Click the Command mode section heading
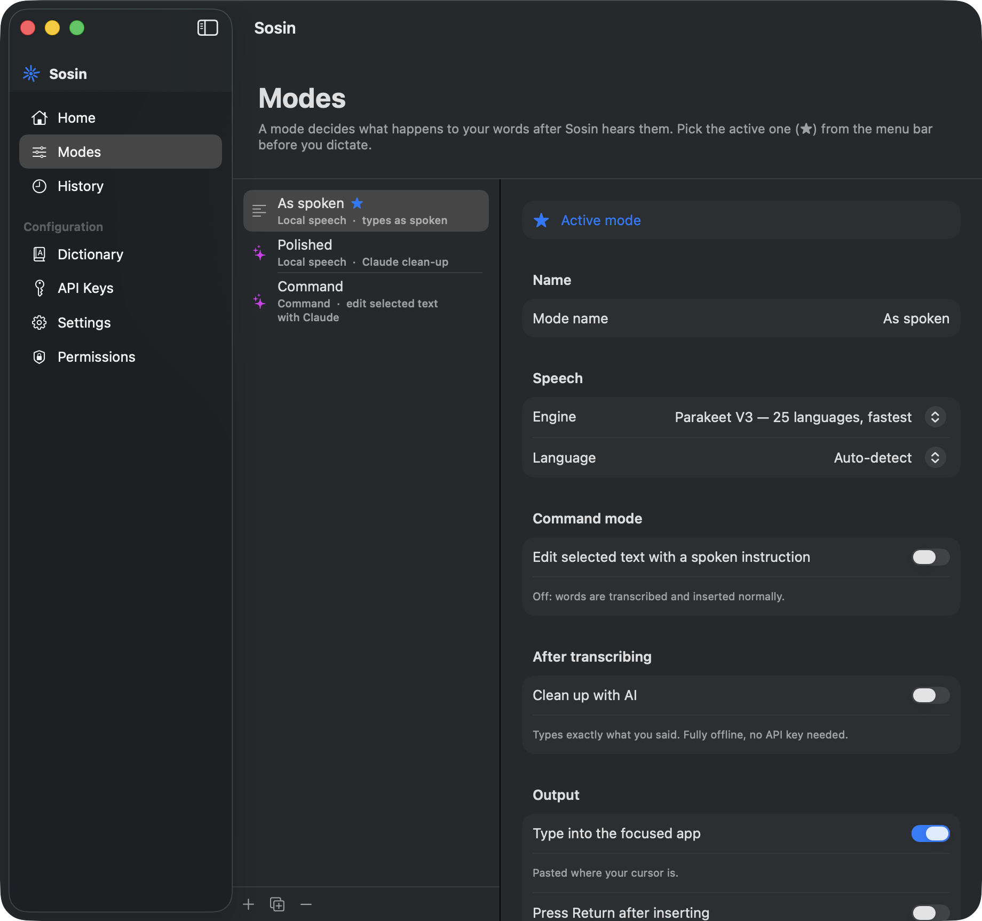 pyautogui.click(x=587, y=519)
